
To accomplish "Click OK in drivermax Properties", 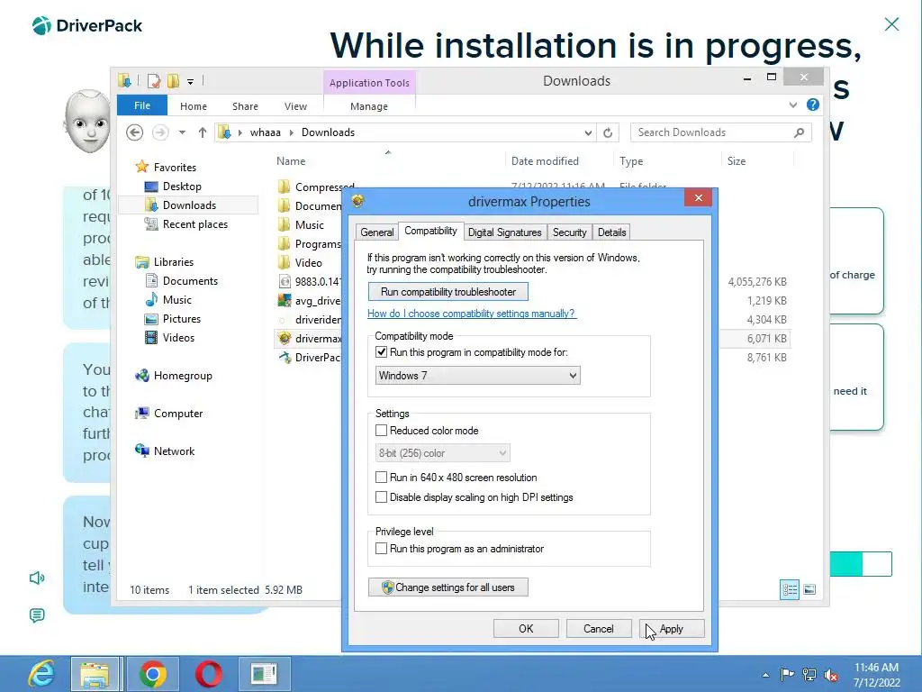I will pos(526,628).
